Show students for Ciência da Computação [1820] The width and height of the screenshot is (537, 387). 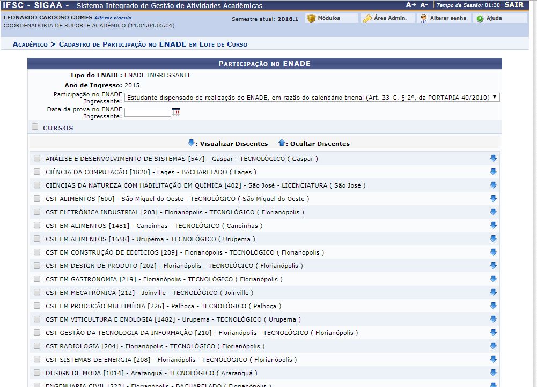(x=493, y=172)
